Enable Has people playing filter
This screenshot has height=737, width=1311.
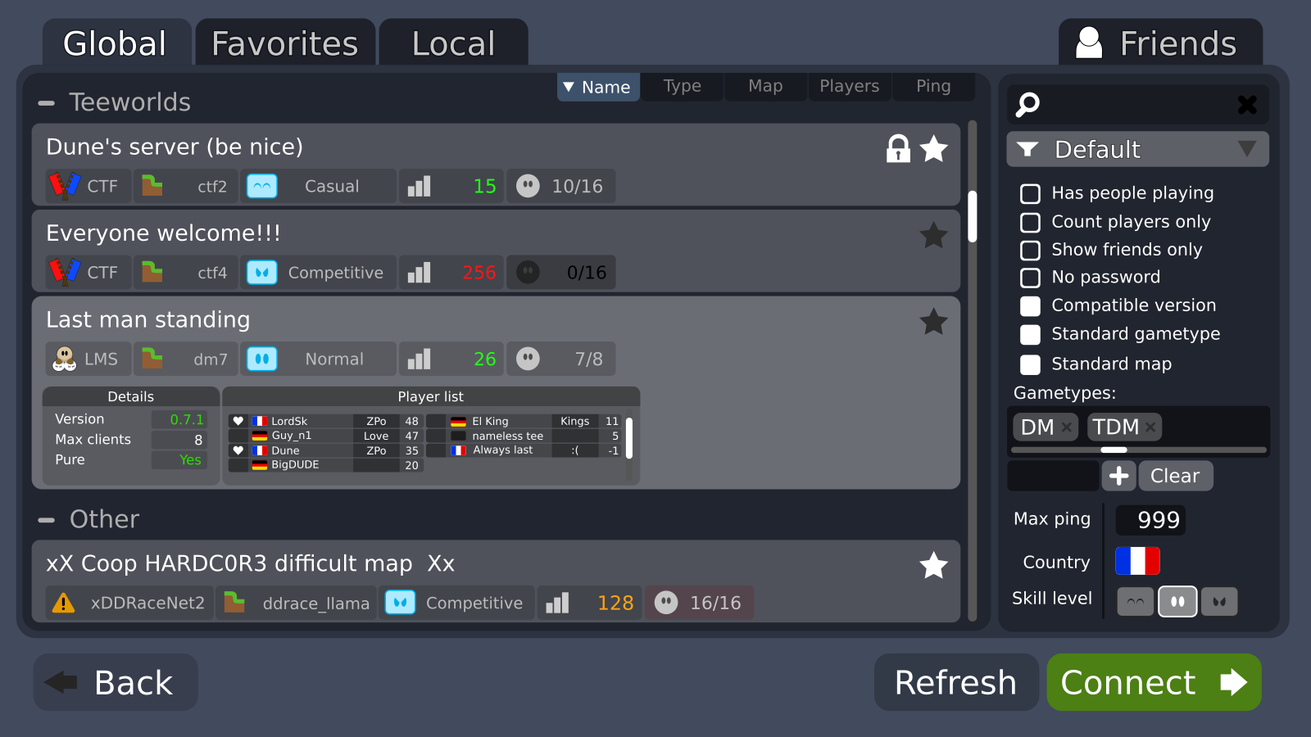[x=1030, y=193]
